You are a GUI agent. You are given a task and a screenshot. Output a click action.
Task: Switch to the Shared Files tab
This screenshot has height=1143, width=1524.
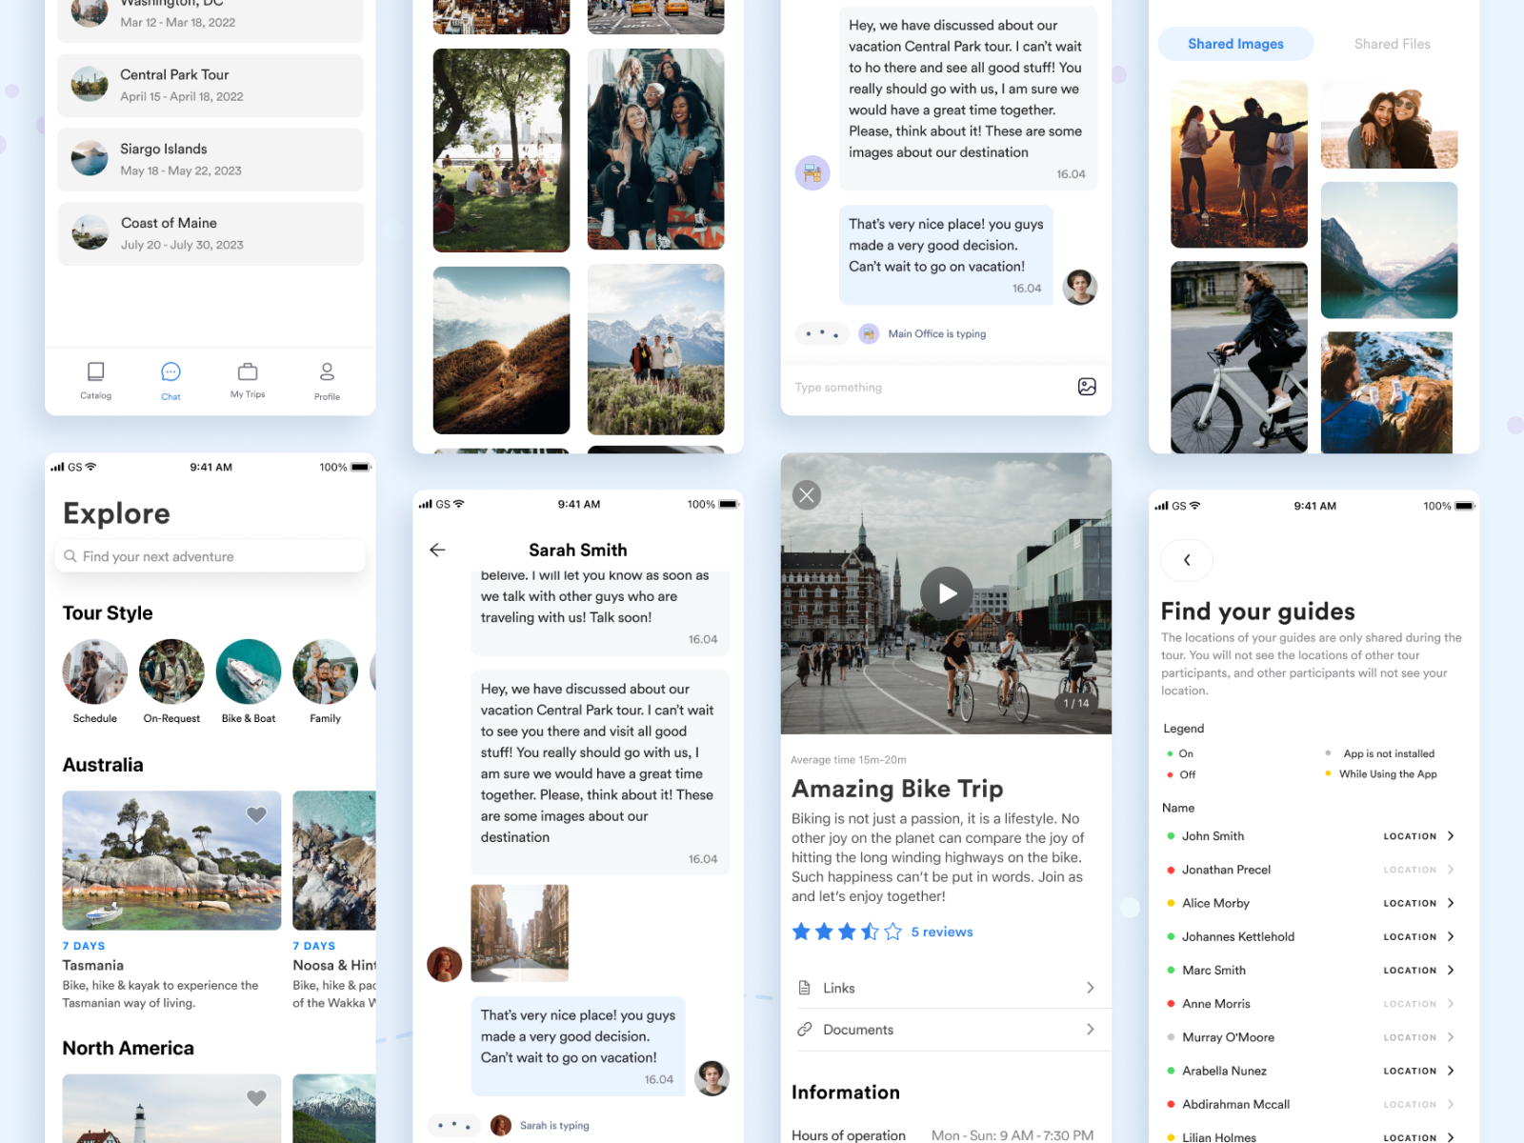tap(1392, 44)
